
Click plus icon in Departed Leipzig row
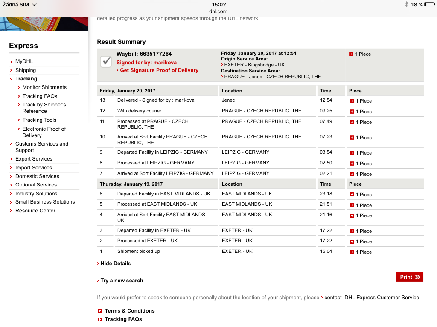coord(352,153)
